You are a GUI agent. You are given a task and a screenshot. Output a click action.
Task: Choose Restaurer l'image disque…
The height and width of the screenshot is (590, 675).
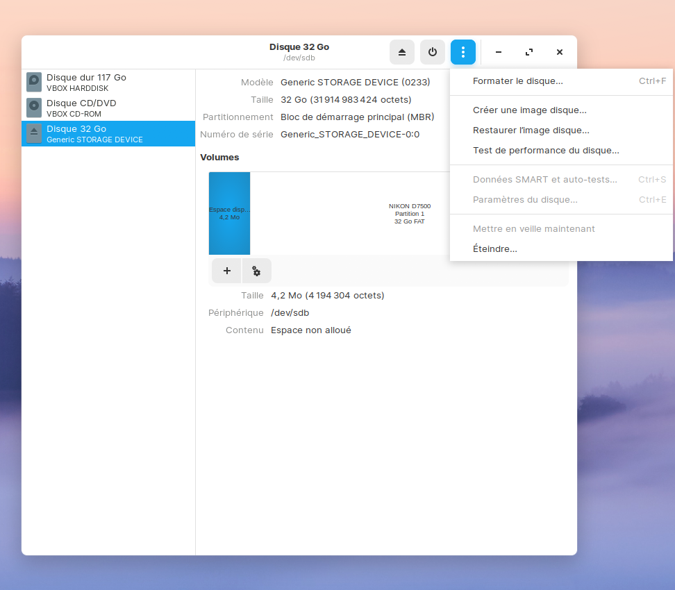pos(531,130)
